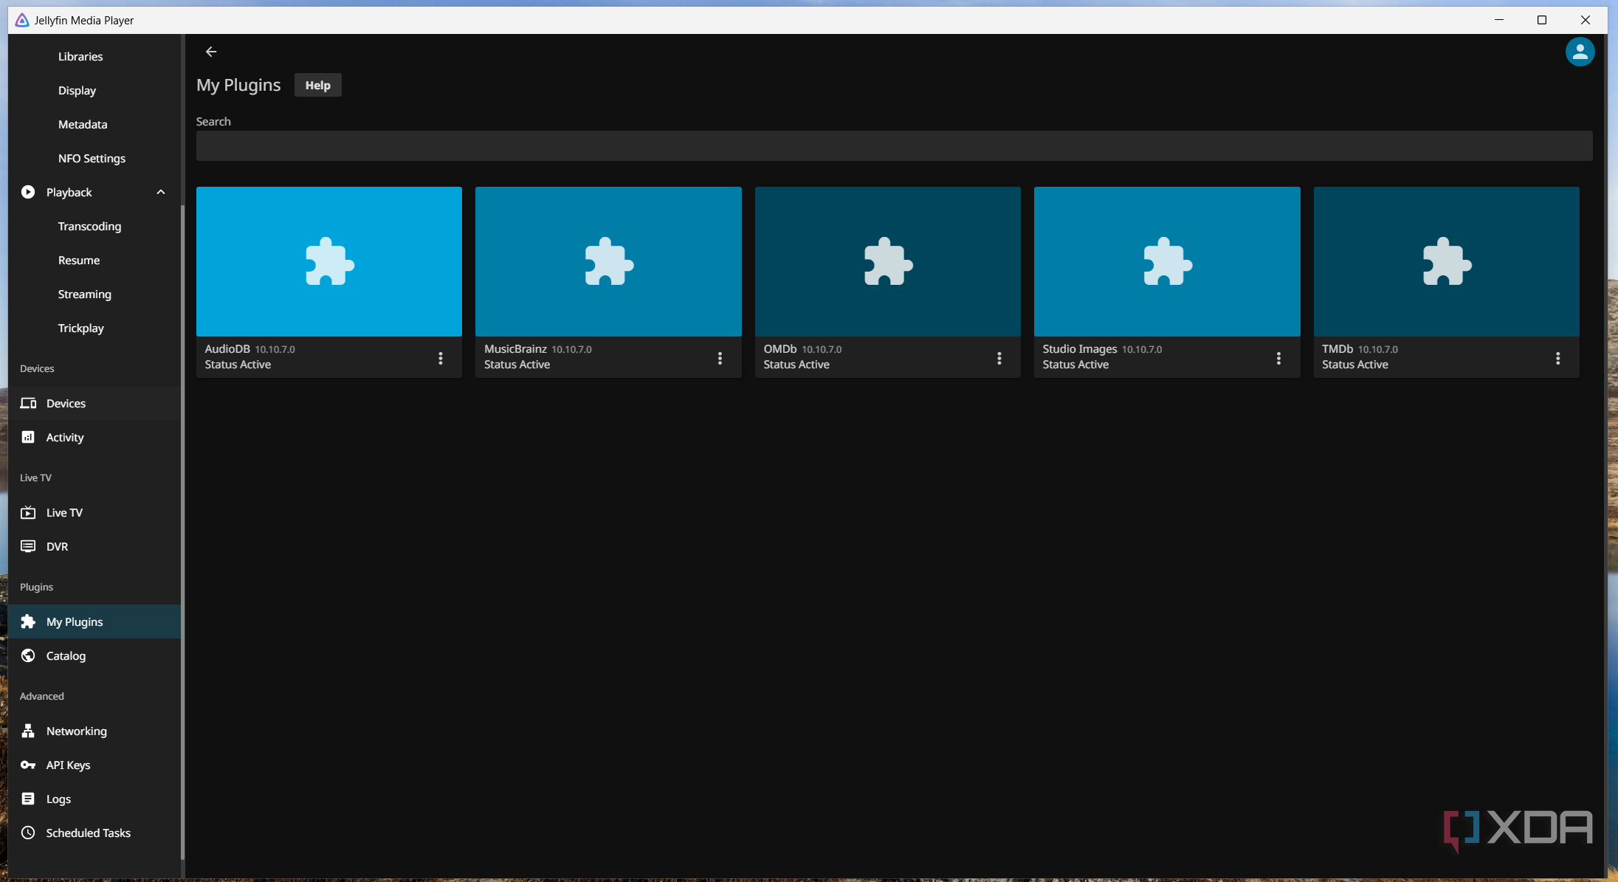Image resolution: width=1618 pixels, height=882 pixels.
Task: Open the Libraries settings page
Action: pyautogui.click(x=80, y=56)
